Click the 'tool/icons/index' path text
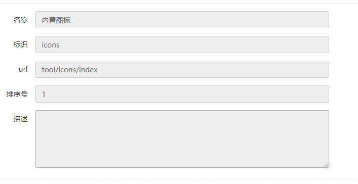Screen dimensions: 358x184 pyautogui.click(x=70, y=70)
